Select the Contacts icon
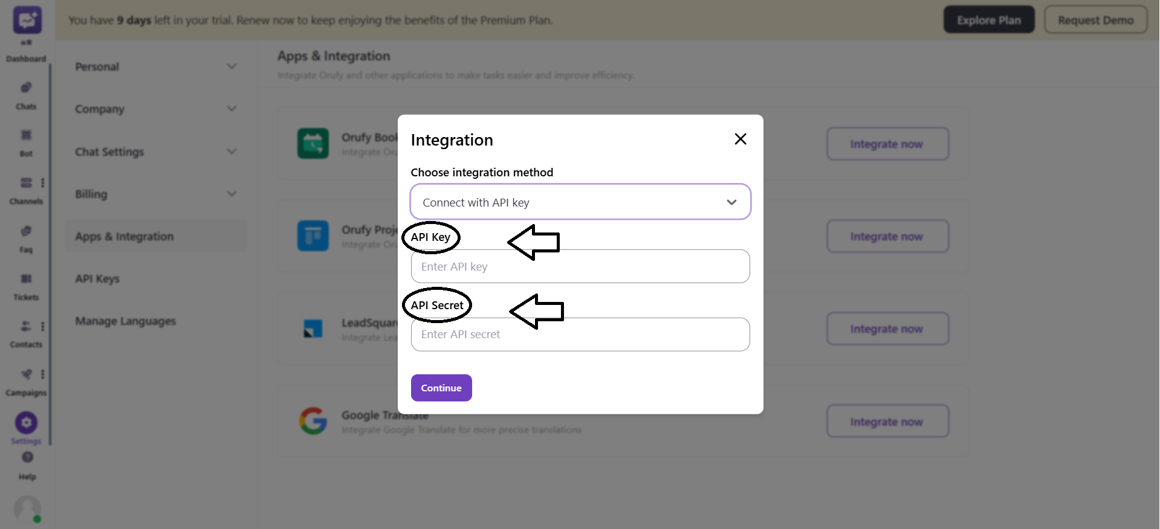 [25, 332]
